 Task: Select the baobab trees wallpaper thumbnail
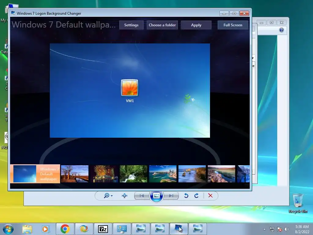(75, 174)
